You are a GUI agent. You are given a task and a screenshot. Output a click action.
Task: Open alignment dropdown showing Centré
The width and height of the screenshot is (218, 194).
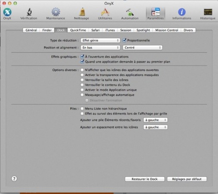pos(142,47)
